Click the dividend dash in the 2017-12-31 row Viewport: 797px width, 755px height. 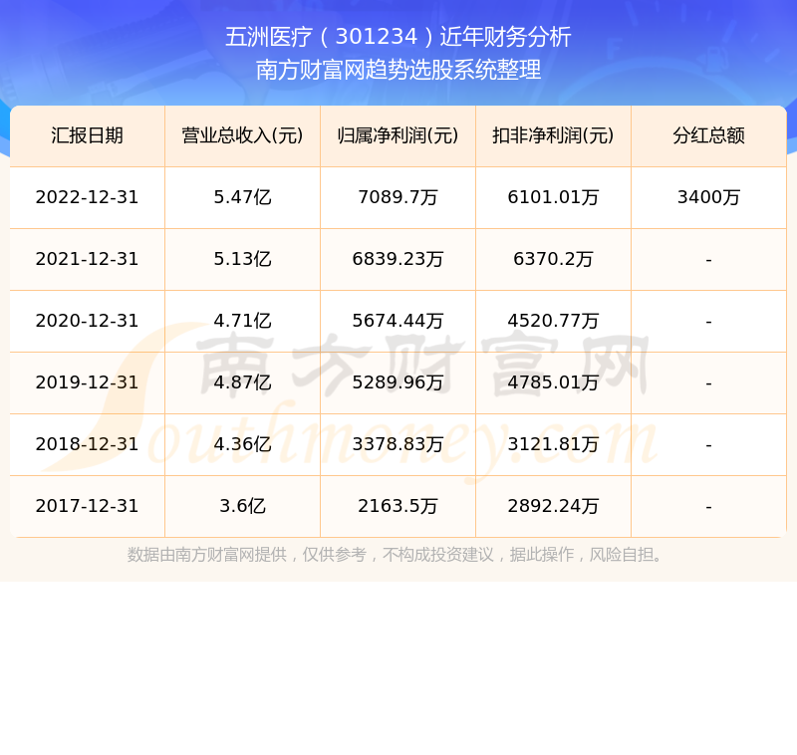point(708,508)
